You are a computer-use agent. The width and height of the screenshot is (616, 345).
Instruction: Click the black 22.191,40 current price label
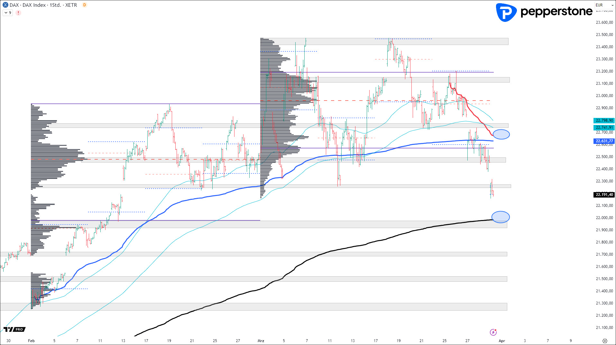(604, 195)
